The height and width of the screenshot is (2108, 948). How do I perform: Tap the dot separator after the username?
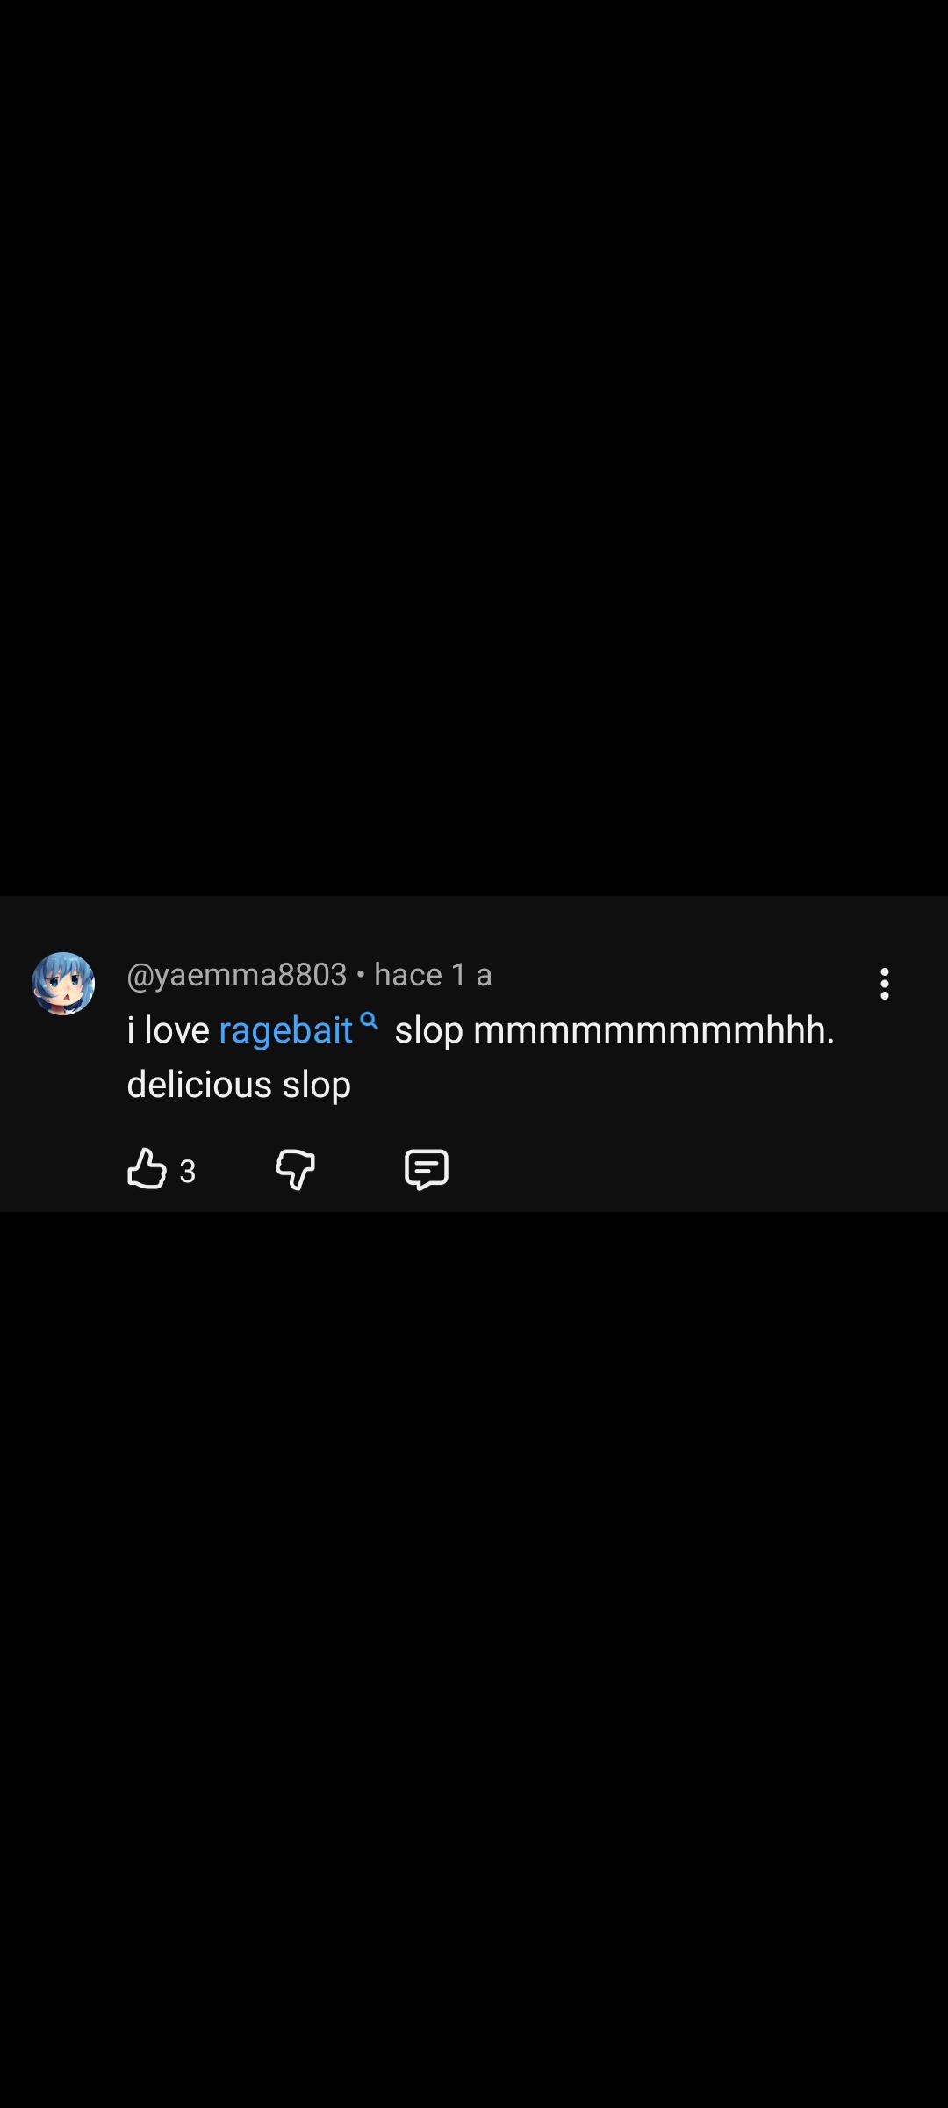coord(361,975)
